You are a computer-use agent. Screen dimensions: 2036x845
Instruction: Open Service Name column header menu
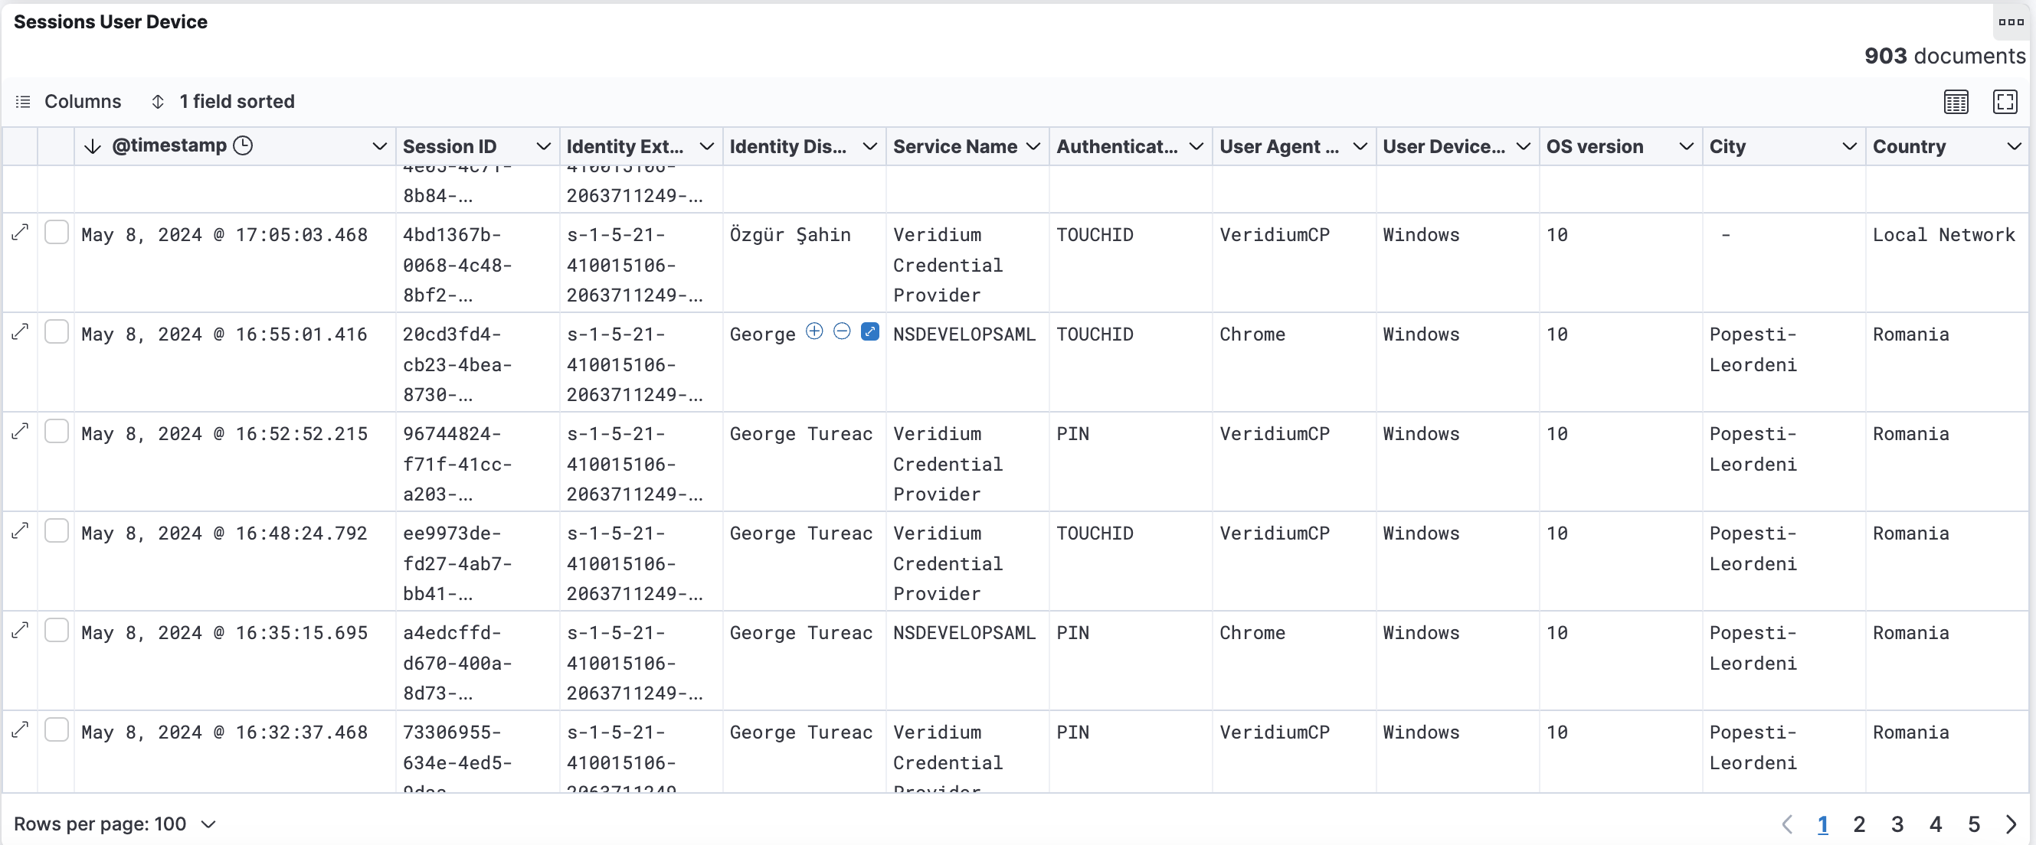coord(1033,147)
